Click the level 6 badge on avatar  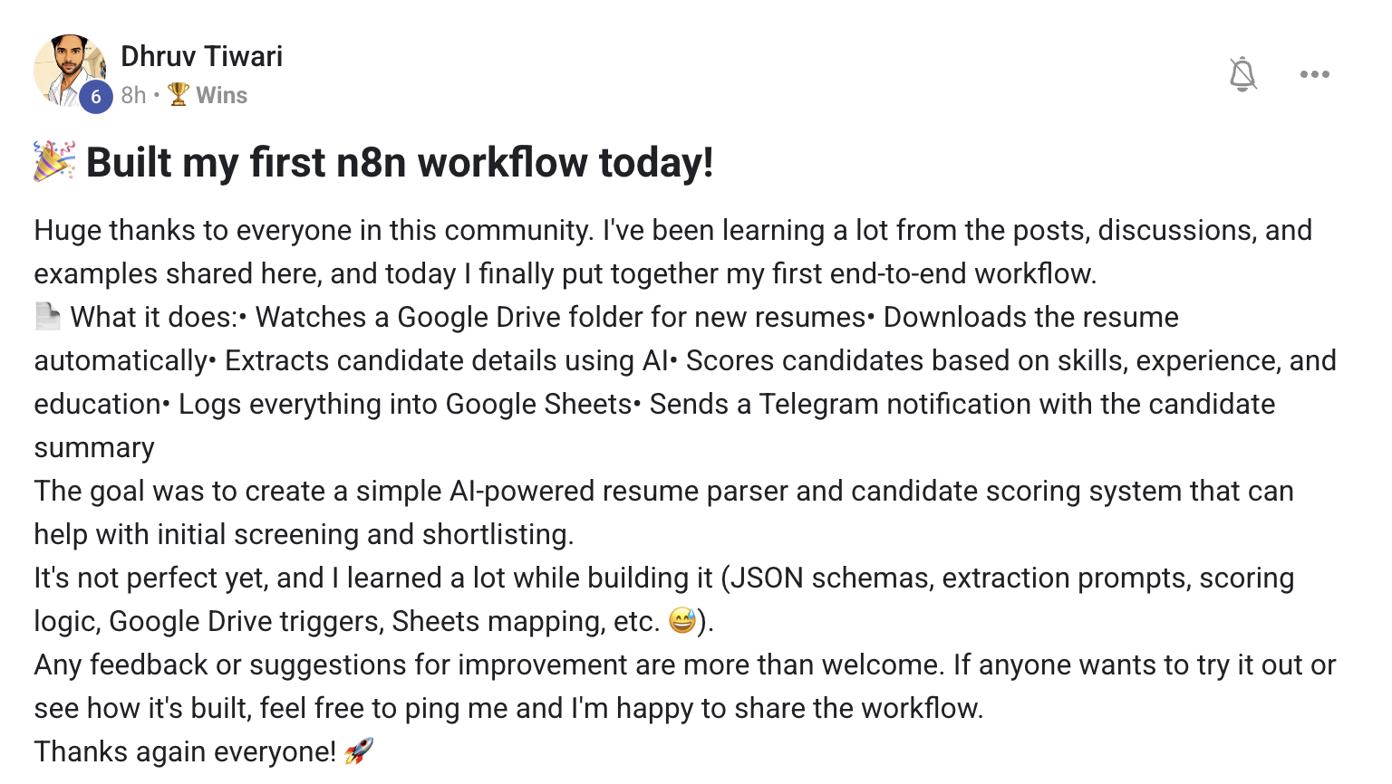(x=96, y=97)
